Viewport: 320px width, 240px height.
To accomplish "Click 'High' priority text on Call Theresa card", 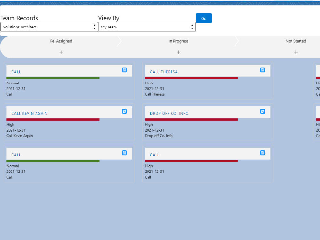I will pos(149,83).
